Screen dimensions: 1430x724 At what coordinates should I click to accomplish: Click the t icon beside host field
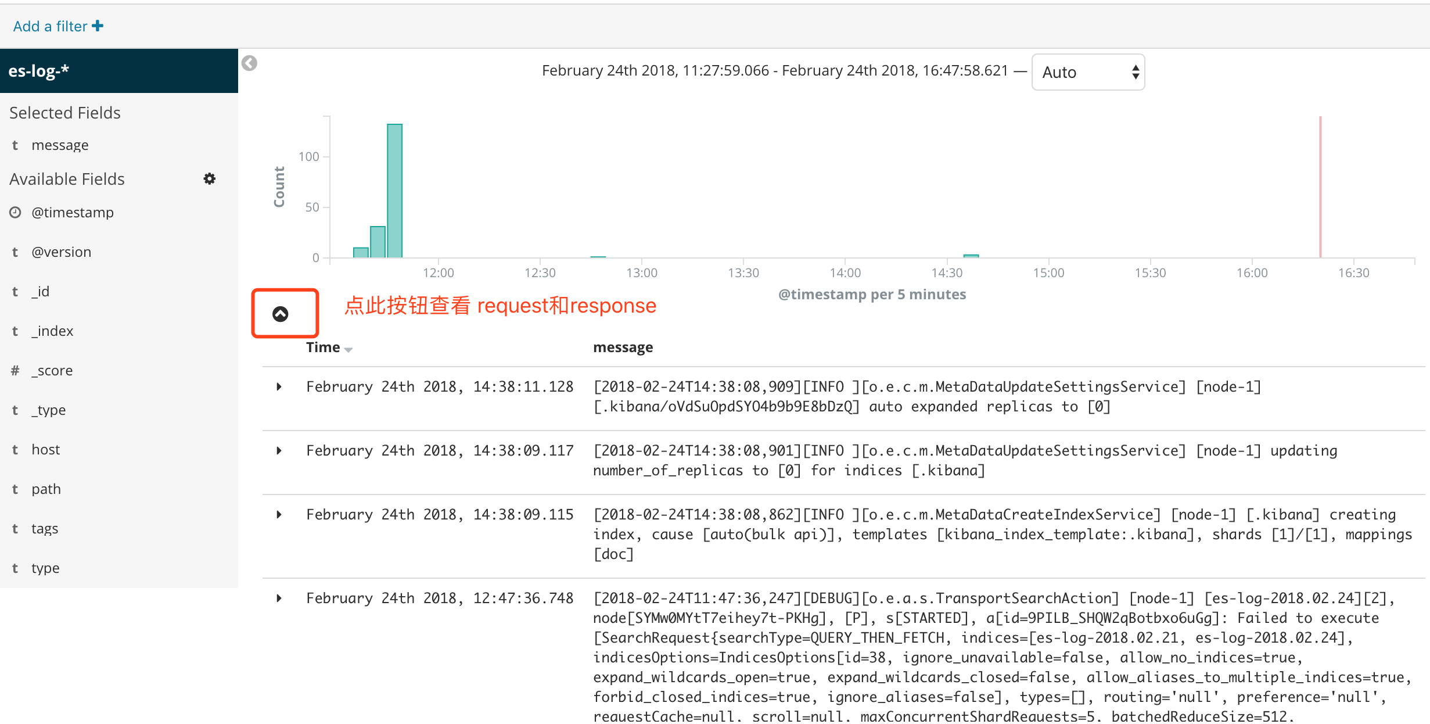[x=15, y=449]
